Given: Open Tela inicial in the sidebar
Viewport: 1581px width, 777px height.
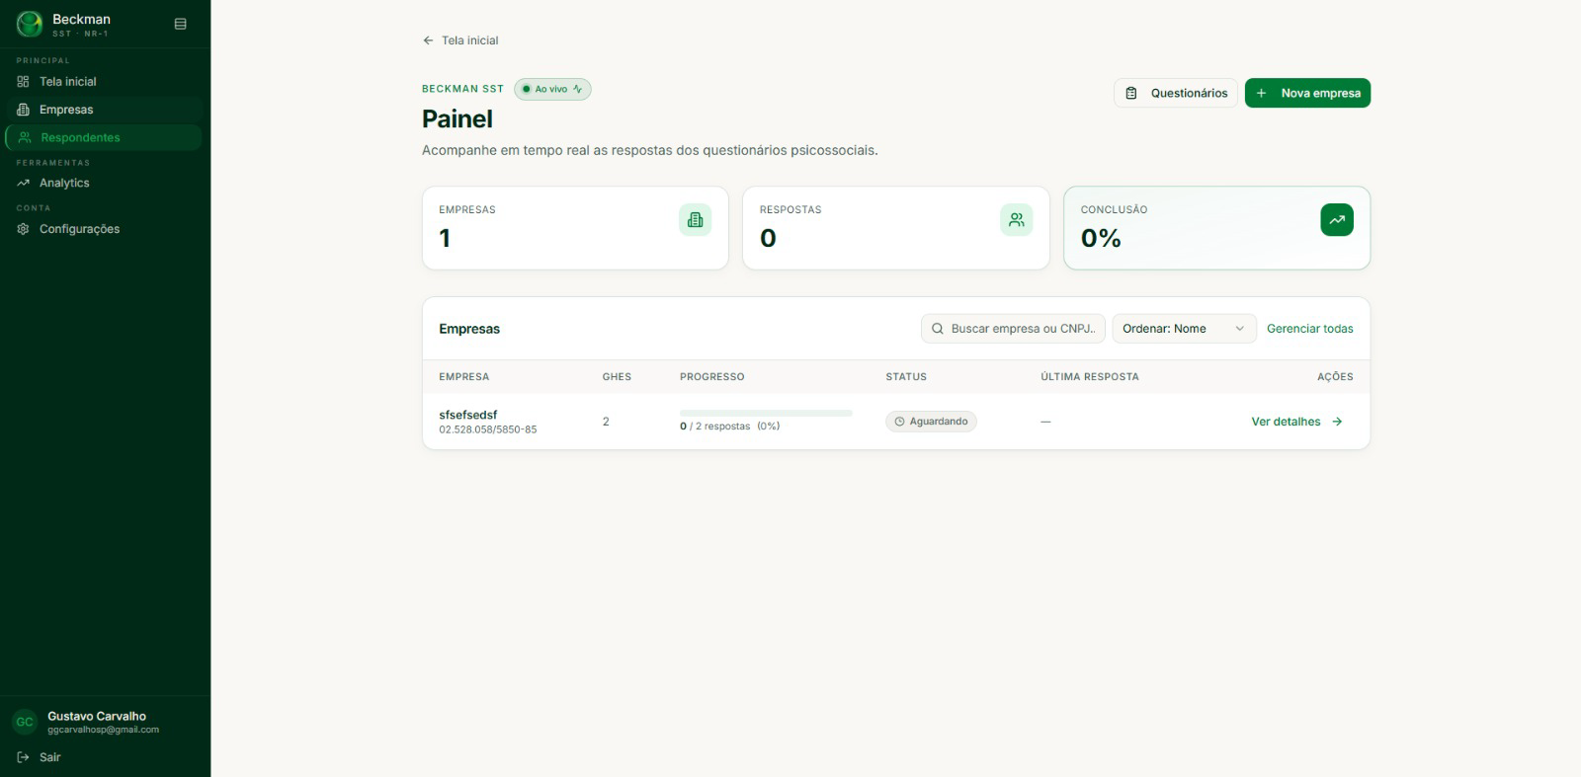Looking at the screenshot, I should pyautogui.click(x=104, y=82).
